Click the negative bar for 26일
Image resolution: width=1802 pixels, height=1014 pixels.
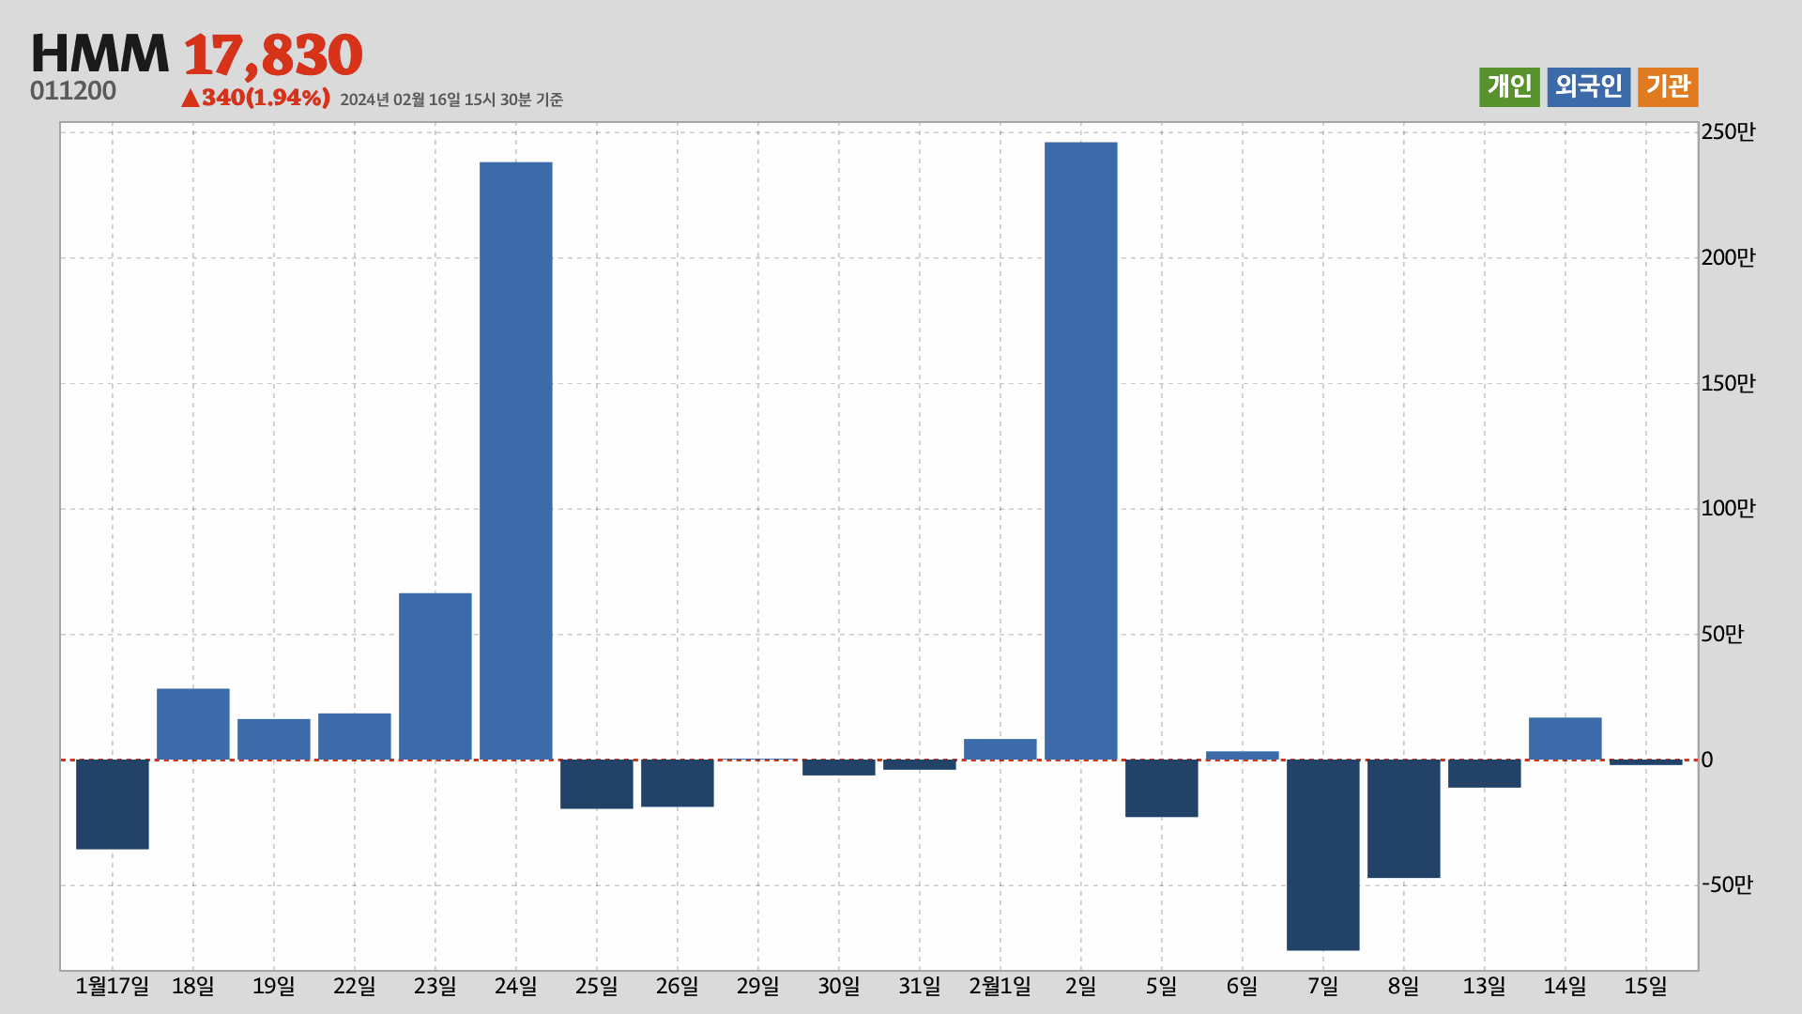pos(678,783)
